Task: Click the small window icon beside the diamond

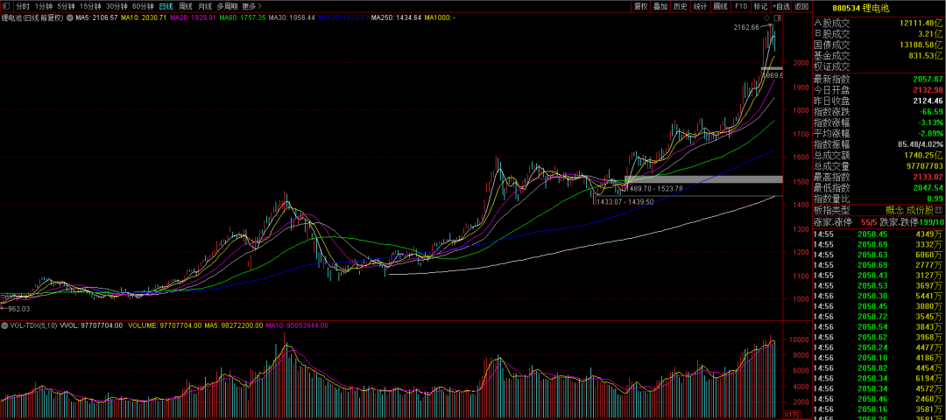Action: (777, 18)
